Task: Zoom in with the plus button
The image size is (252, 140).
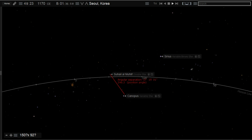Action: point(11,135)
